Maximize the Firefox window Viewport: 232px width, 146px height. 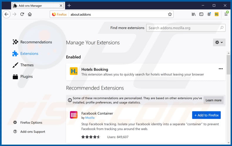pos(214,6)
